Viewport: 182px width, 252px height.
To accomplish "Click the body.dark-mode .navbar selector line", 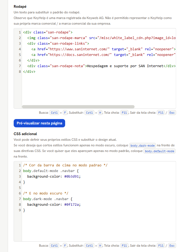I will tap(48, 199).
